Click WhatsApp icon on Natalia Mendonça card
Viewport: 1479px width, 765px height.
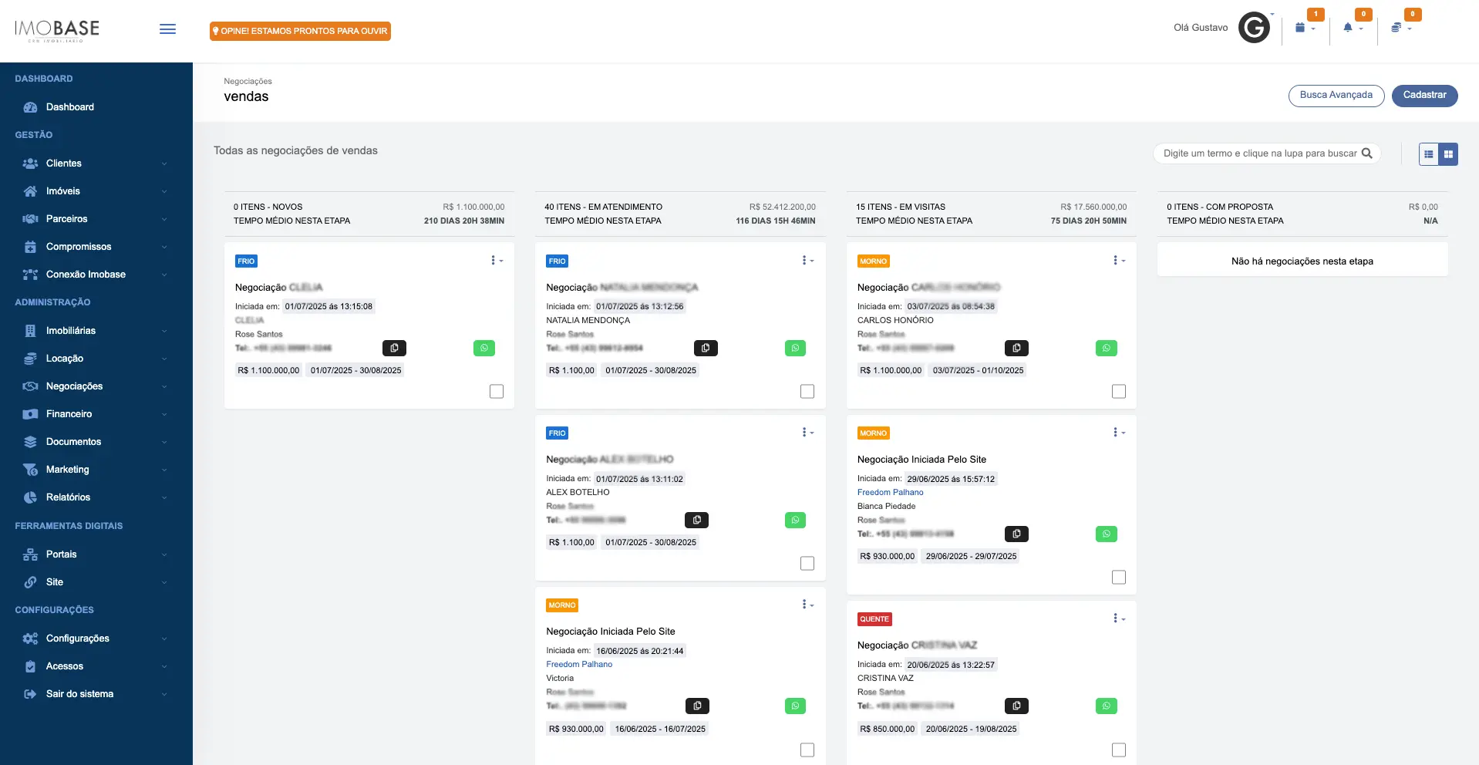click(x=795, y=349)
